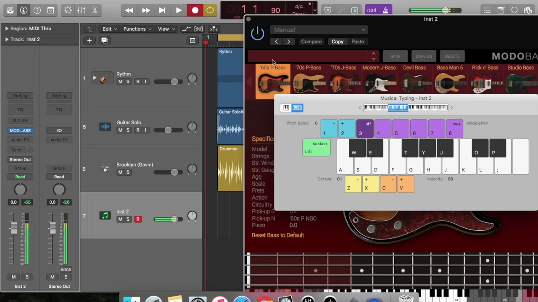Open the List Editors icon

tap(487, 10)
